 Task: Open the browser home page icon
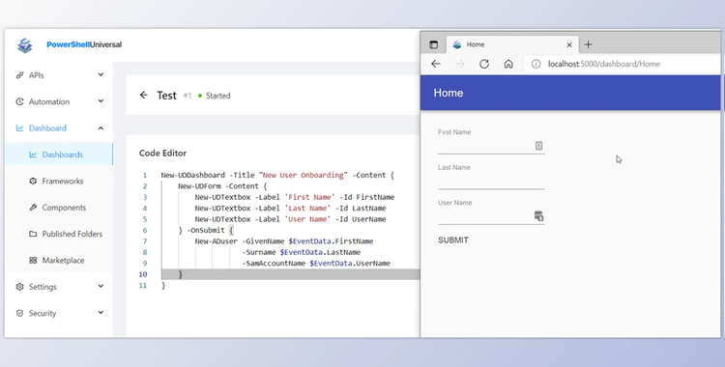click(x=508, y=64)
